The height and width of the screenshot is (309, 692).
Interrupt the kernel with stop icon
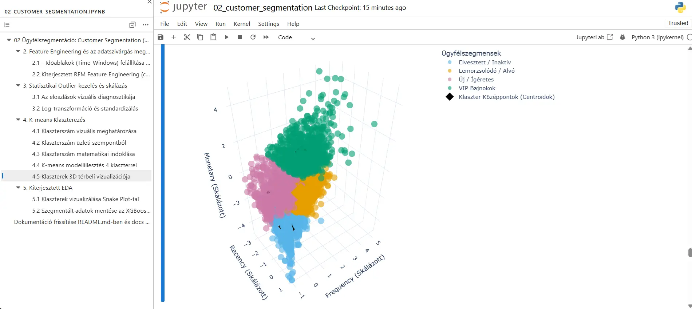(240, 37)
